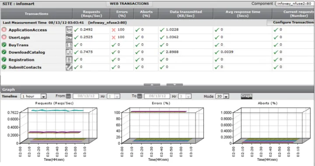315x166 pixels.
Task: Click the ApplicationAccess printer transaction icon
Action: pos(69,30)
